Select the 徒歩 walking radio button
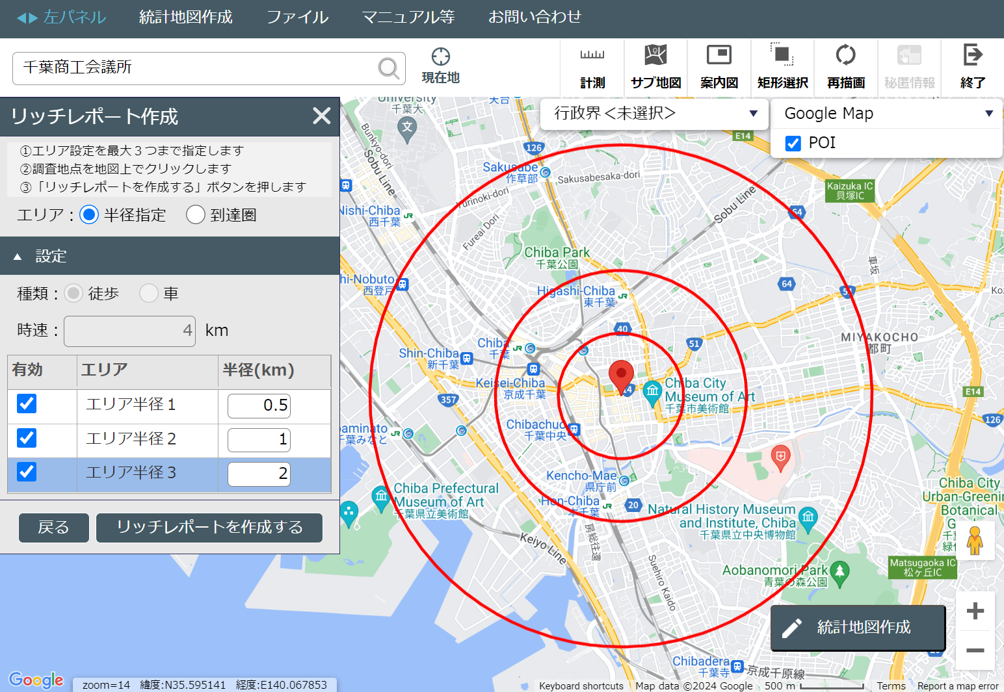The width and height of the screenshot is (1004, 692). (x=73, y=293)
